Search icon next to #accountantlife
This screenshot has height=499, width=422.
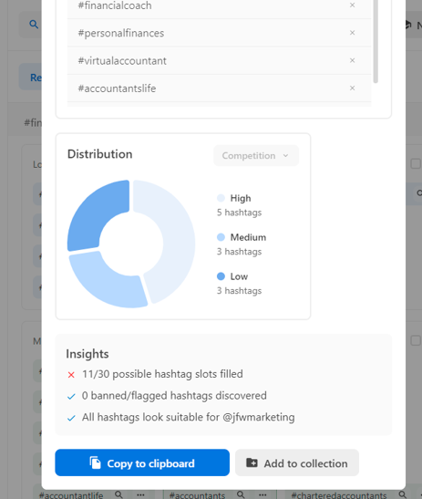click(x=118, y=494)
